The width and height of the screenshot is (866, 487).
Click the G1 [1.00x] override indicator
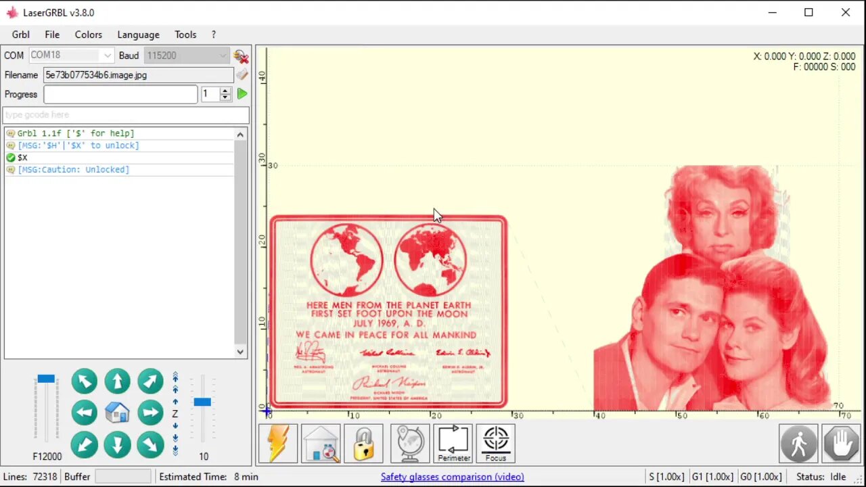(714, 477)
